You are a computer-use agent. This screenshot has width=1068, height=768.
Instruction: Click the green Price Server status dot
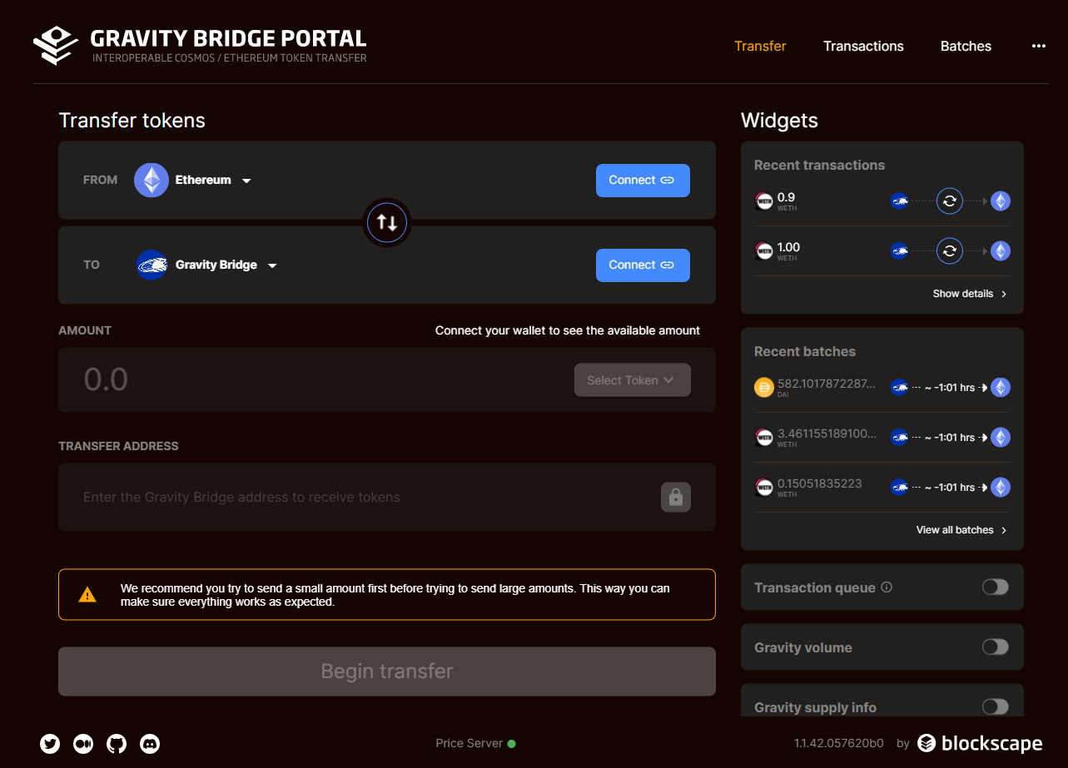[512, 744]
